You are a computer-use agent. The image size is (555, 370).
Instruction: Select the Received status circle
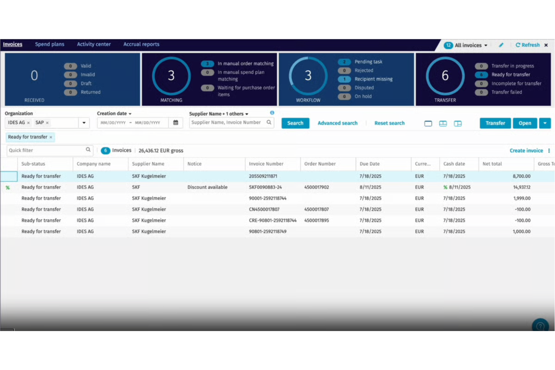pos(34,76)
